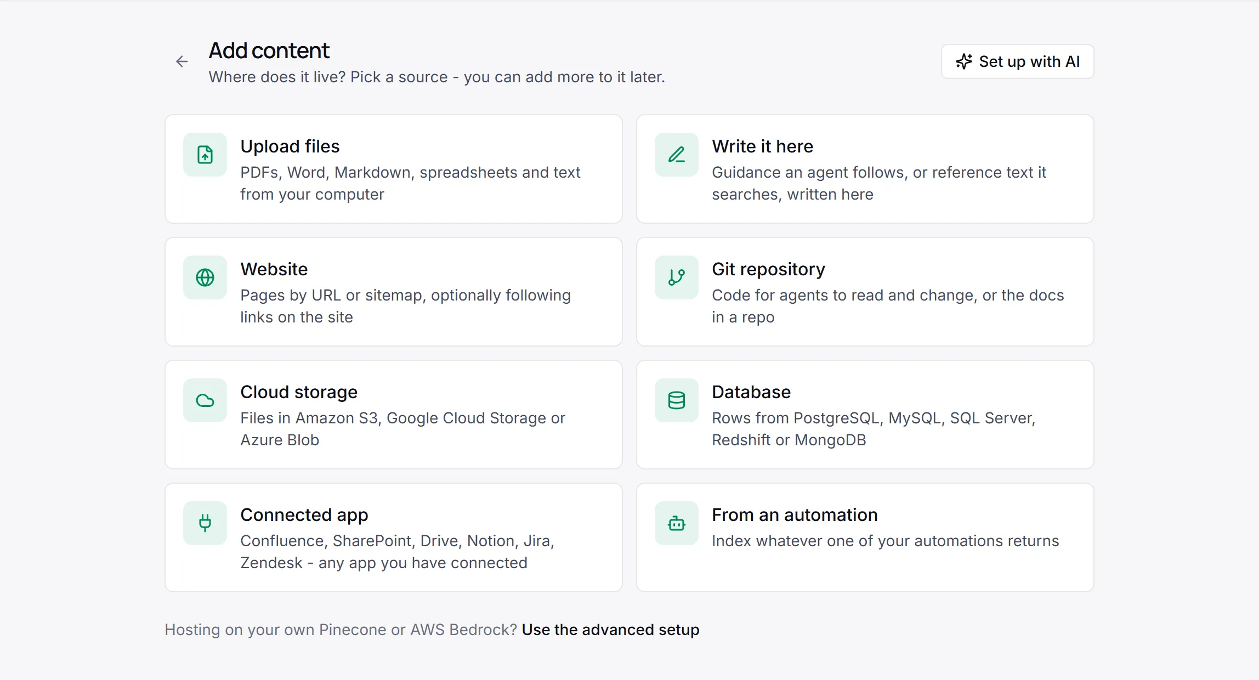Click the 'Confluence, SharePoint, Drive' description
This screenshot has width=1259, height=680.
[x=398, y=552]
